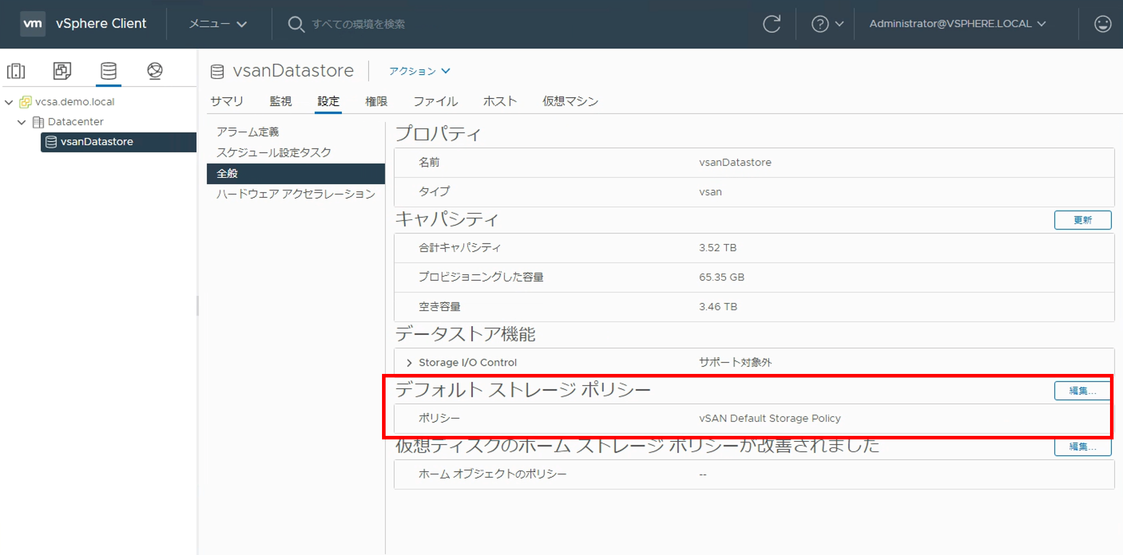Viewport: 1123px width, 555px height.
Task: Click the データストア機能 section heading
Action: [x=465, y=334]
